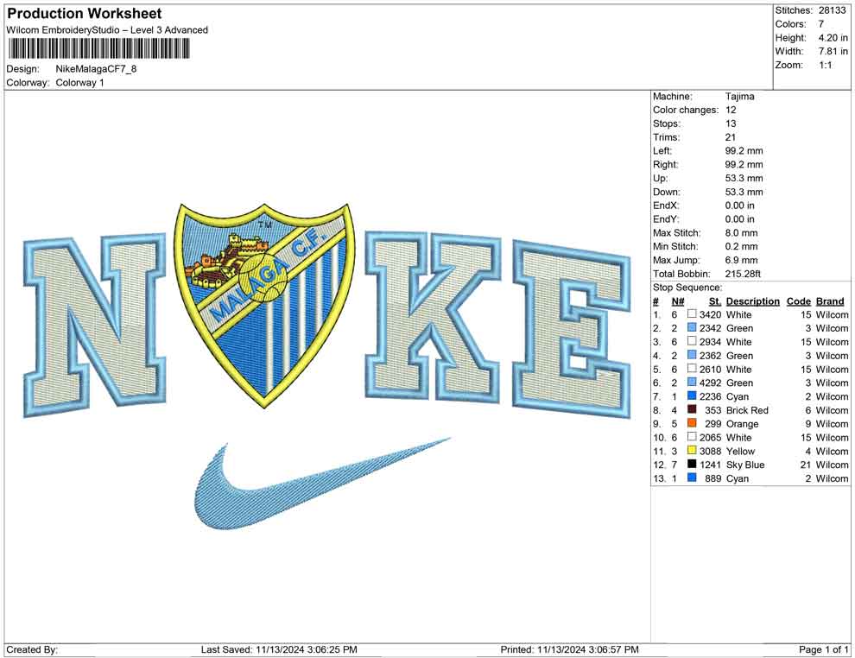855x658 pixels.
Task: Click the Stops value 13
Action: (x=731, y=123)
